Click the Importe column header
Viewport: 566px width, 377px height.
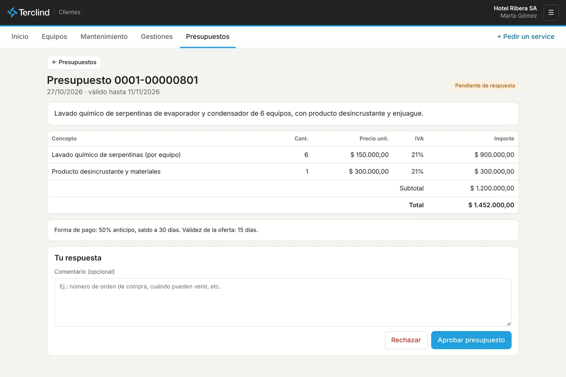click(x=504, y=139)
